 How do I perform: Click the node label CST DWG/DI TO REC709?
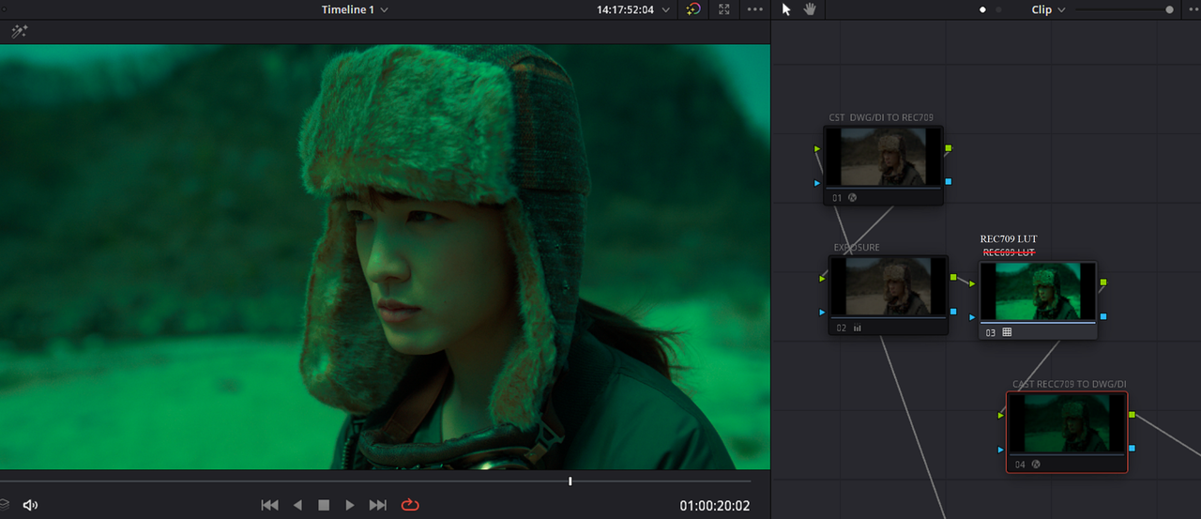[881, 117]
